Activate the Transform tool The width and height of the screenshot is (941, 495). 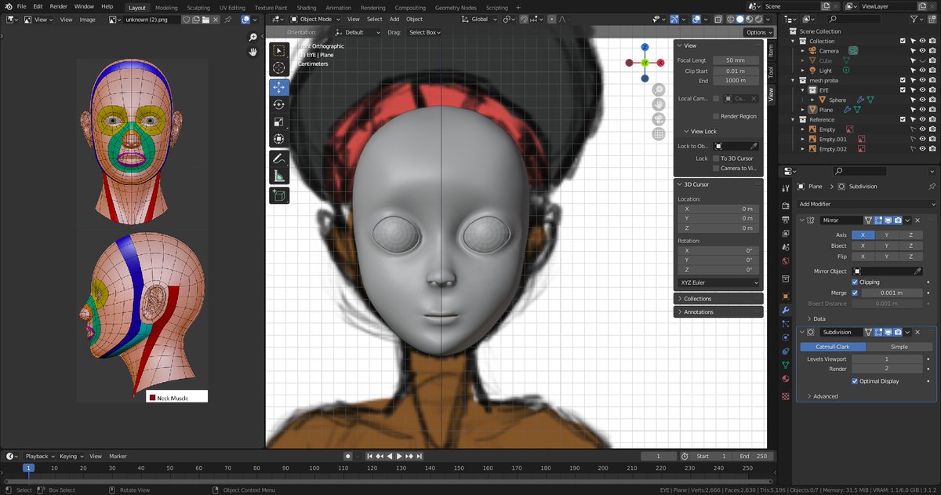click(x=279, y=140)
